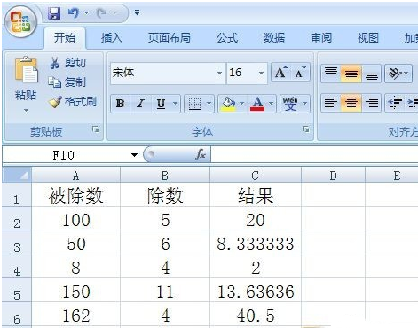Expand the font name dropdown
418x328 pixels.
[219, 73]
